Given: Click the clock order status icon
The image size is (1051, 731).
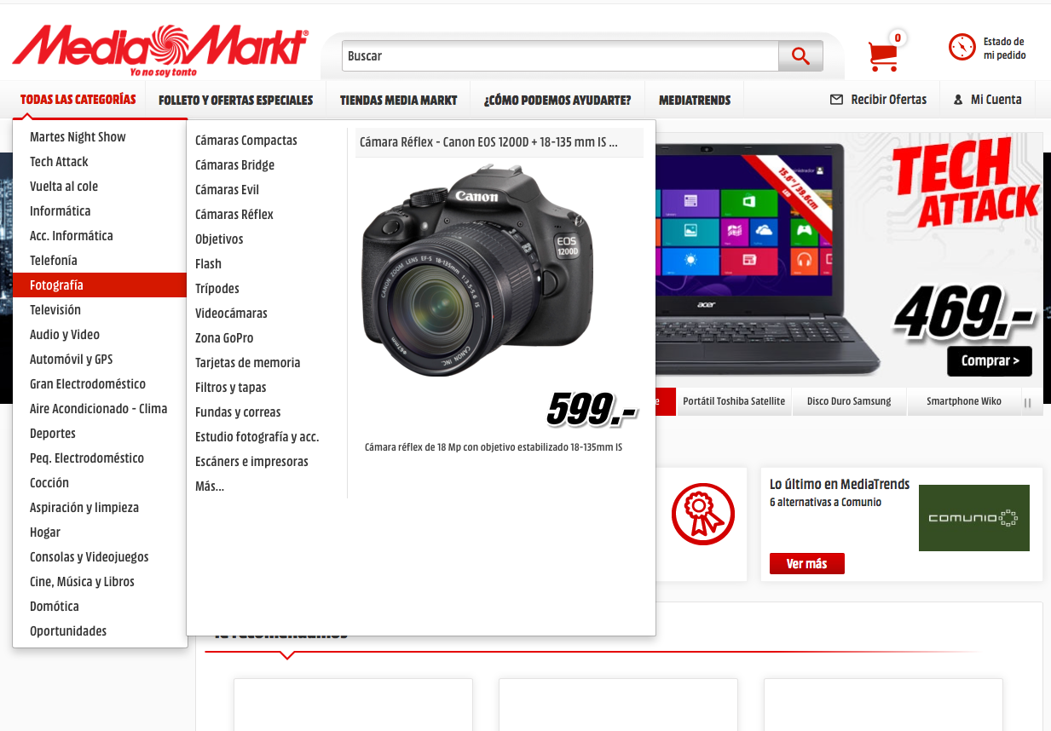Looking at the screenshot, I should tap(961, 47).
